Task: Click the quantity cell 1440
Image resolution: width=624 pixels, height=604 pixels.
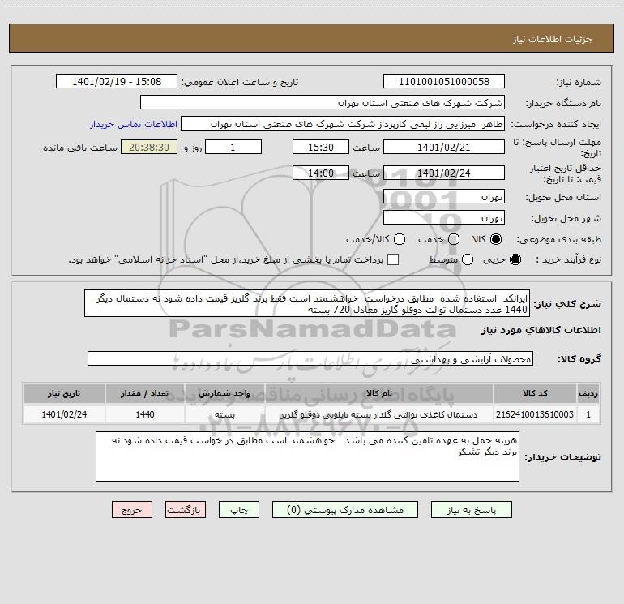Action: pyautogui.click(x=145, y=414)
